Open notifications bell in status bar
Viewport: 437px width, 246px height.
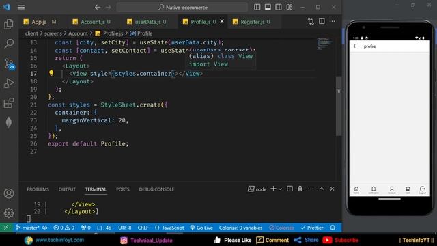[x=333, y=228]
